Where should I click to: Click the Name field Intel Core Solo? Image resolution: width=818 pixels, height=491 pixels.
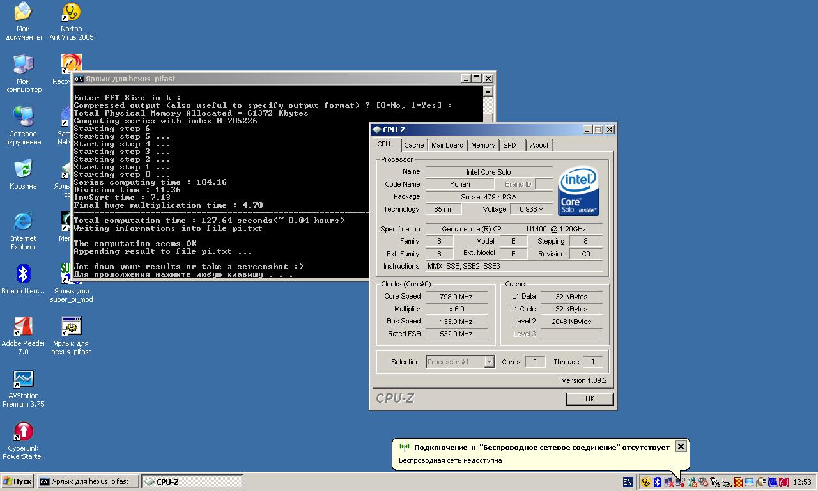[489, 172]
